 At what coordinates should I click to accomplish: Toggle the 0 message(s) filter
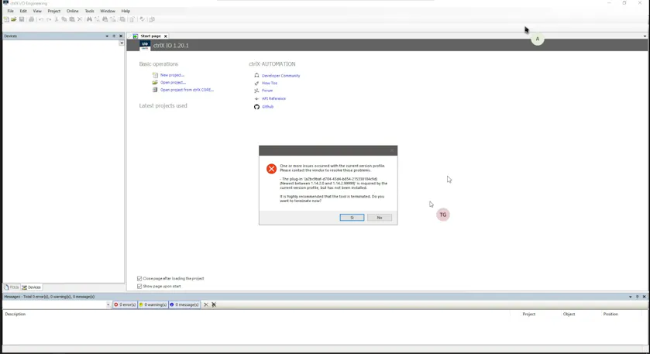click(184, 304)
